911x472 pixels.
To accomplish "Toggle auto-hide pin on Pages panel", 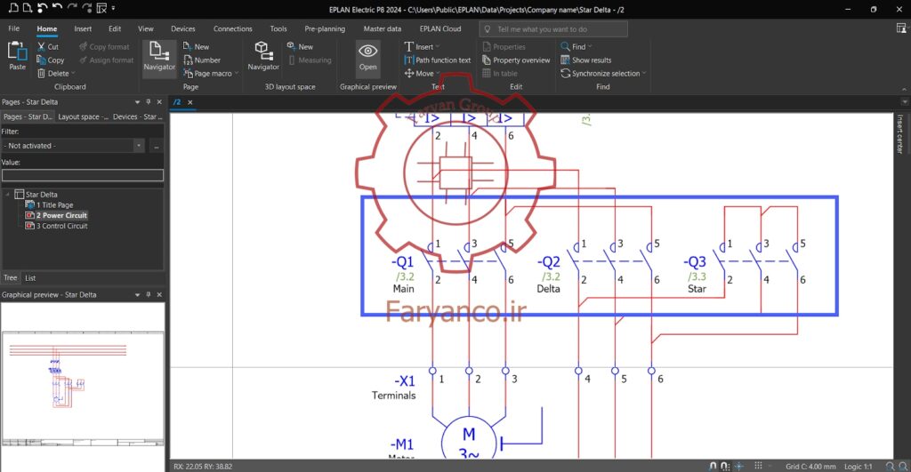I will [149, 101].
